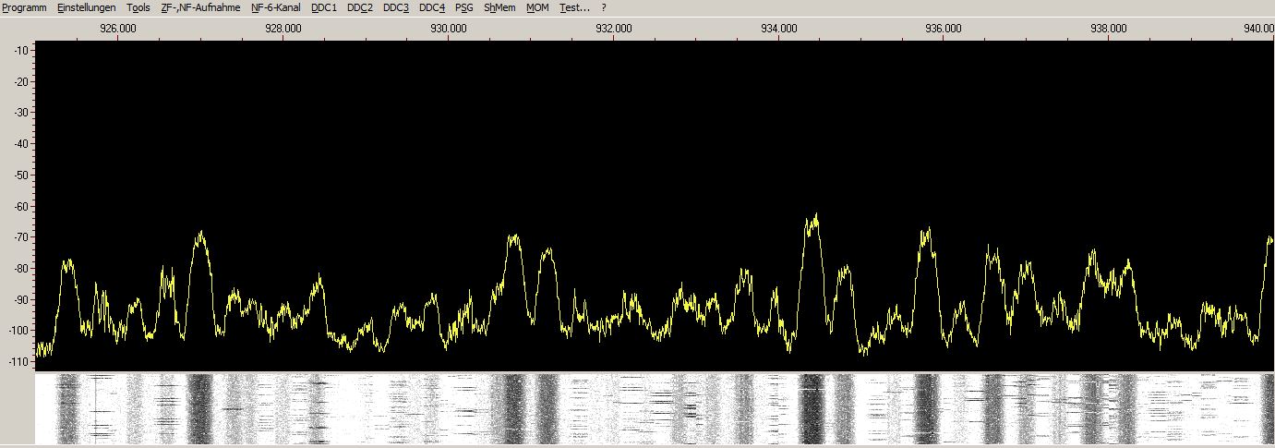Open the Tools menu
This screenshot has width=1275, height=448.
point(138,7)
